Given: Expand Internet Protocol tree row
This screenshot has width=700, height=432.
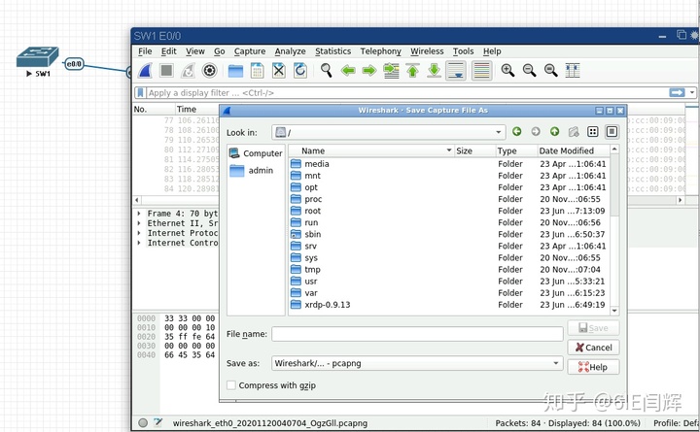Looking at the screenshot, I should click(139, 233).
